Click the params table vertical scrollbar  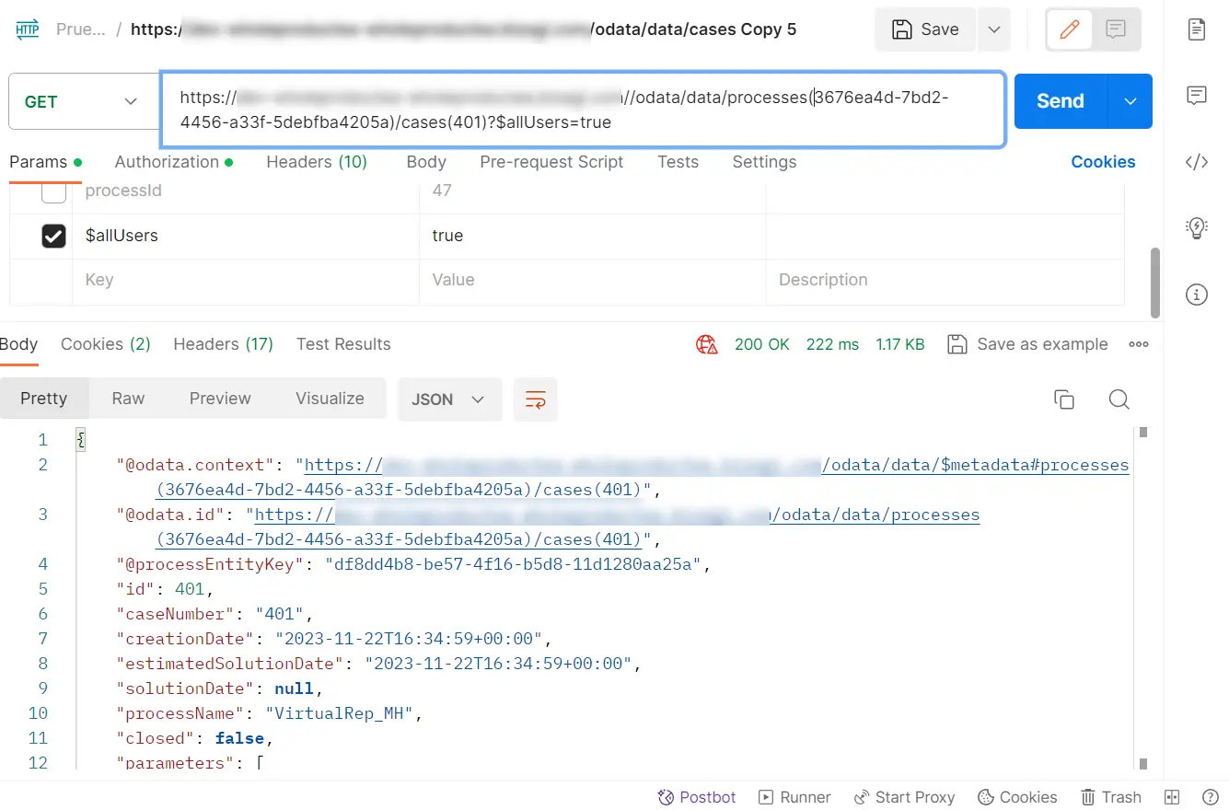point(1154,282)
